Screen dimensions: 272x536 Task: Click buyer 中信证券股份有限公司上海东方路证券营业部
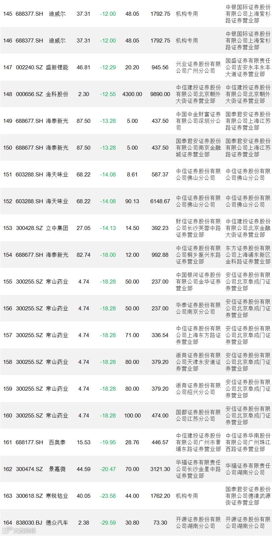198,335
